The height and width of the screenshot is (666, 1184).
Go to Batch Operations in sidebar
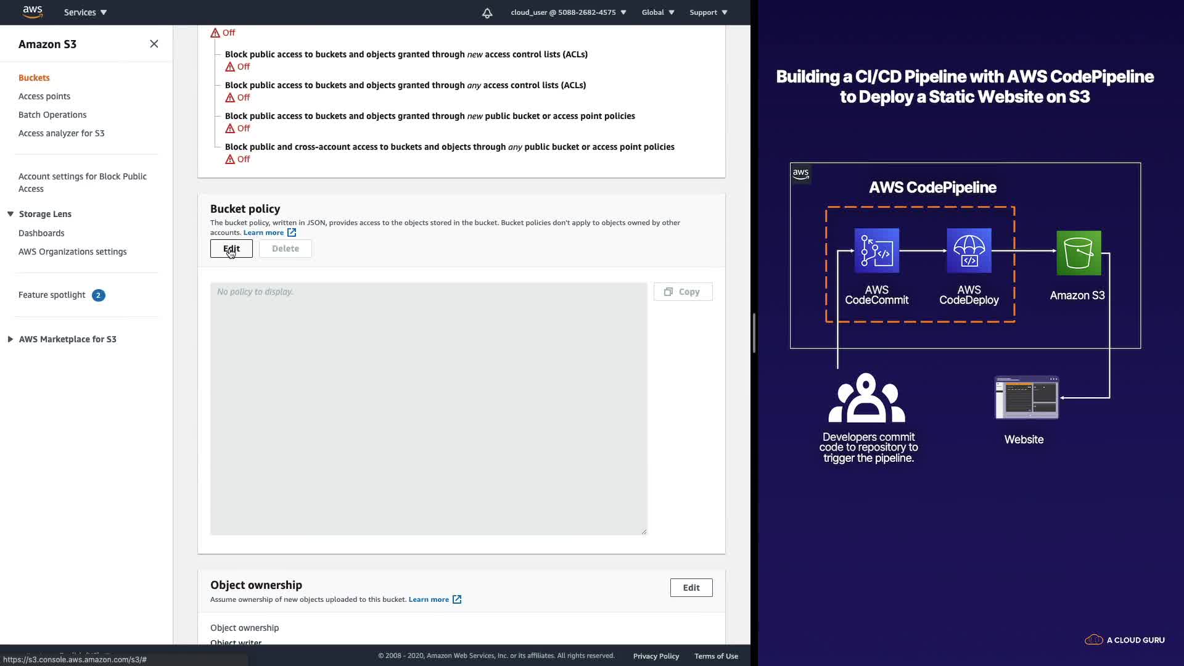(x=52, y=115)
